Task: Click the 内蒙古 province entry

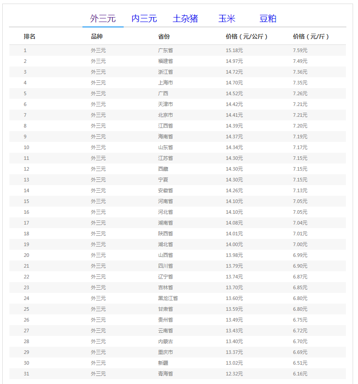Action: [165, 341]
